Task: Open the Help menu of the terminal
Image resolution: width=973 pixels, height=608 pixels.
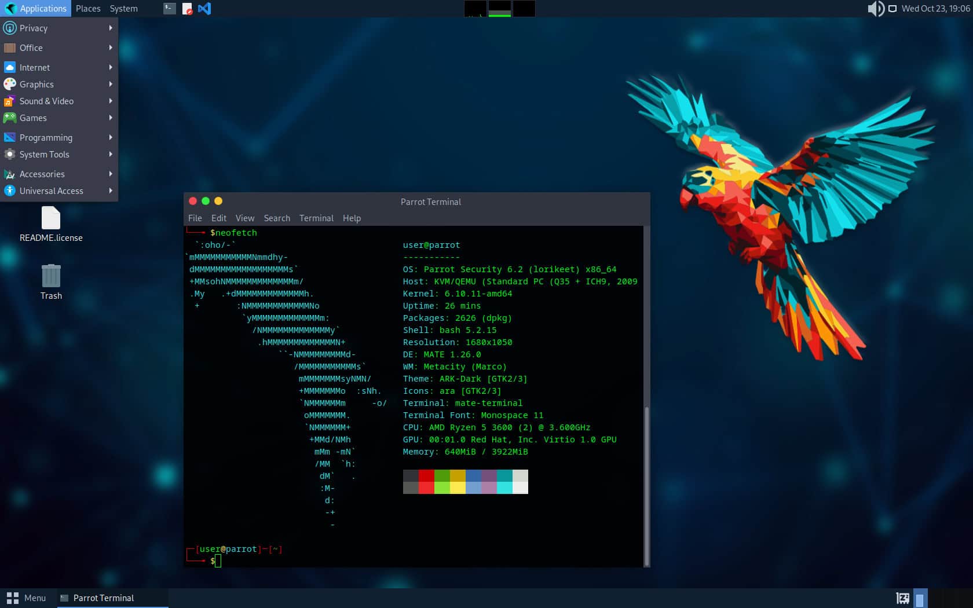Action: tap(352, 218)
